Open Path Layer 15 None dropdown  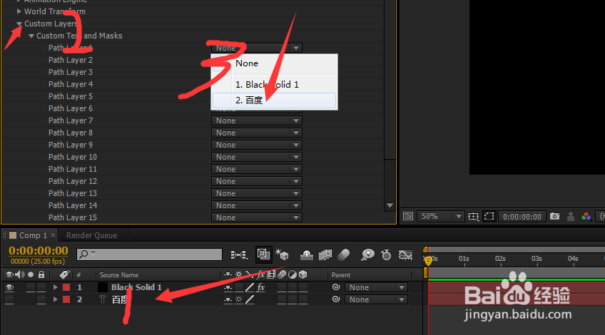click(x=257, y=217)
